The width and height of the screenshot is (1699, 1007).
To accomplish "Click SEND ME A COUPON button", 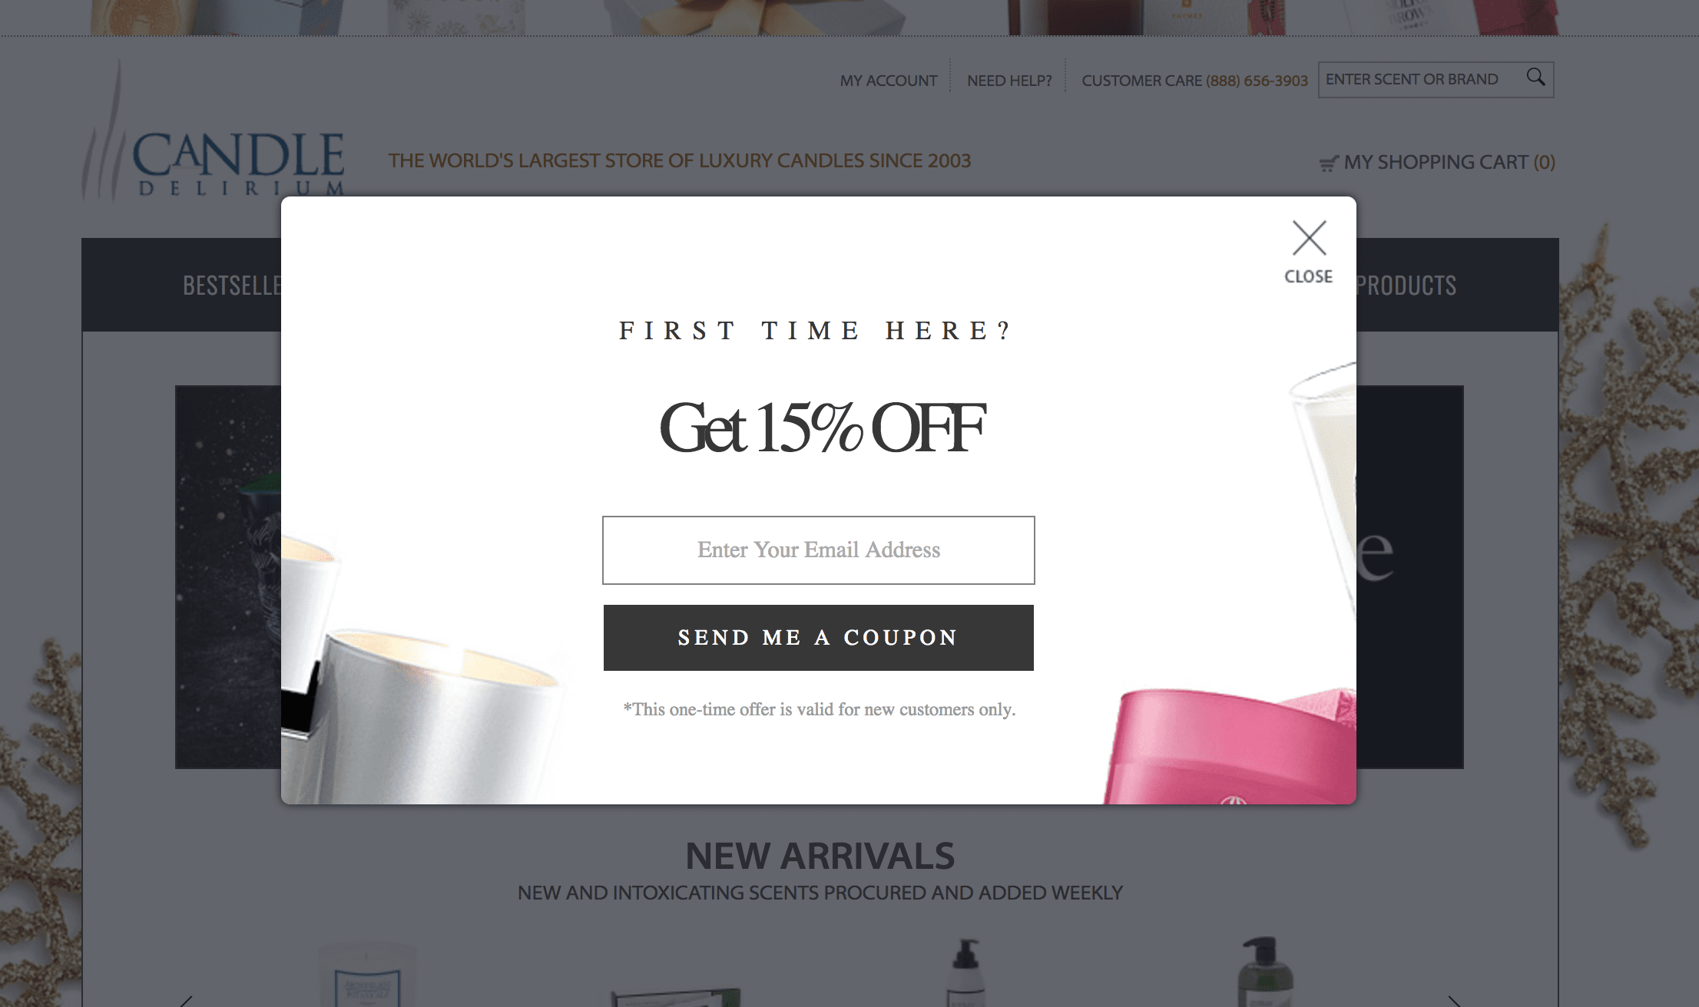I will click(819, 636).
